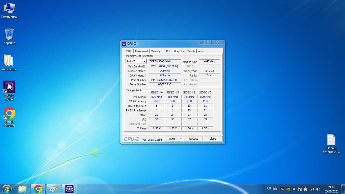Screen dimensions: 345x194
Task: Open the volume speaker tray icon
Action: click(x=318, y=189)
